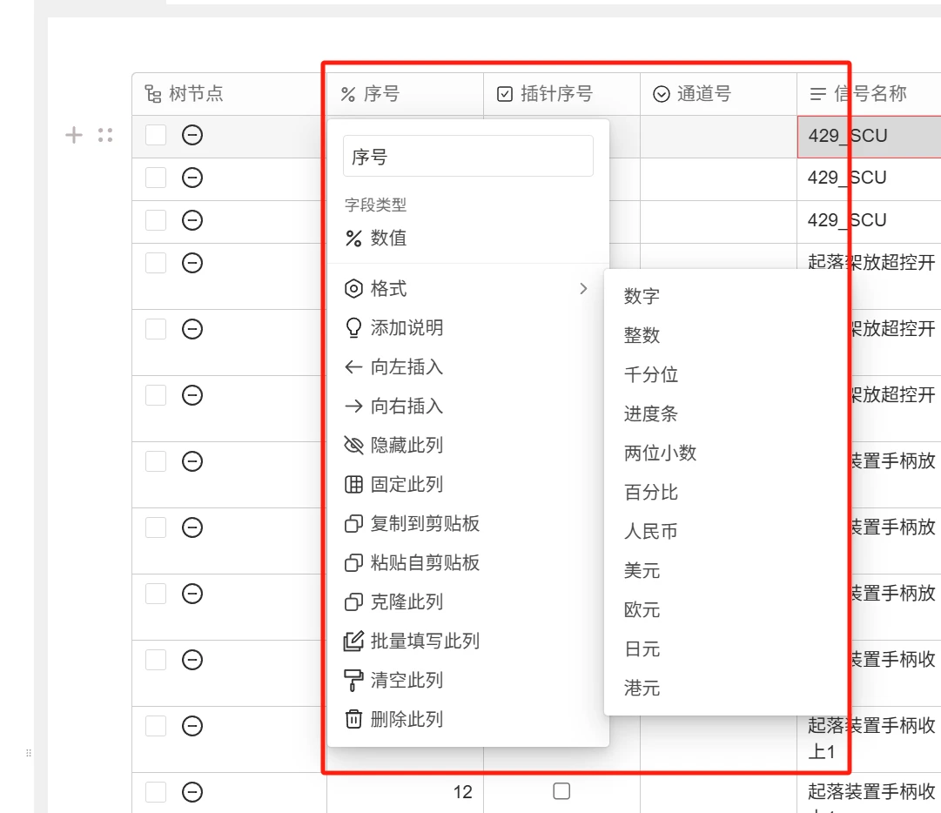
Task: Click the 序号 column name input field
Action: 468,156
